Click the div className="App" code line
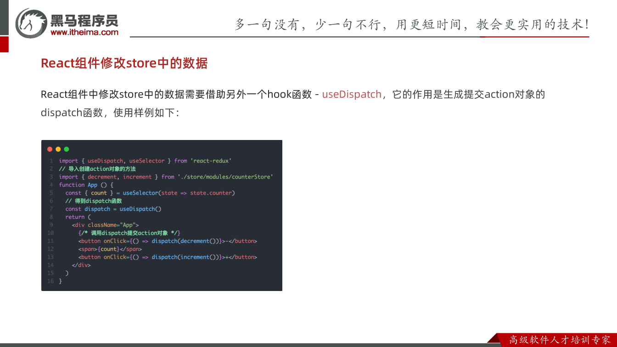 [105, 225]
